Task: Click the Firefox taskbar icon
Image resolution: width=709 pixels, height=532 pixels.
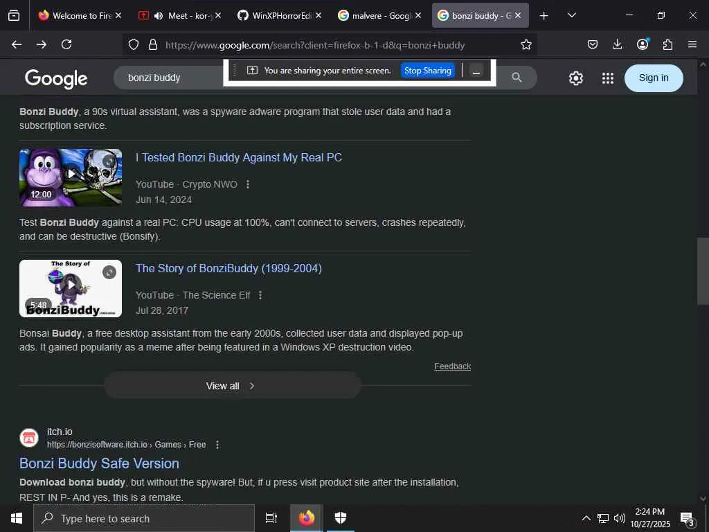Action: click(307, 518)
